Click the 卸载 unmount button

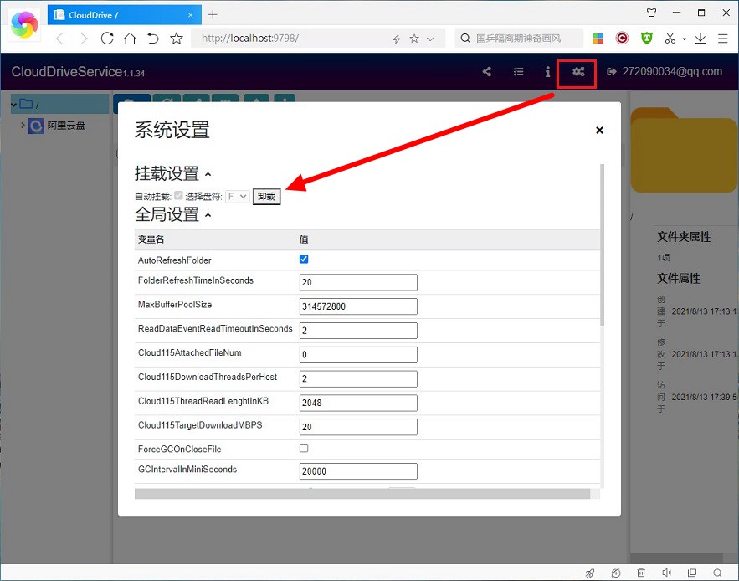(266, 196)
